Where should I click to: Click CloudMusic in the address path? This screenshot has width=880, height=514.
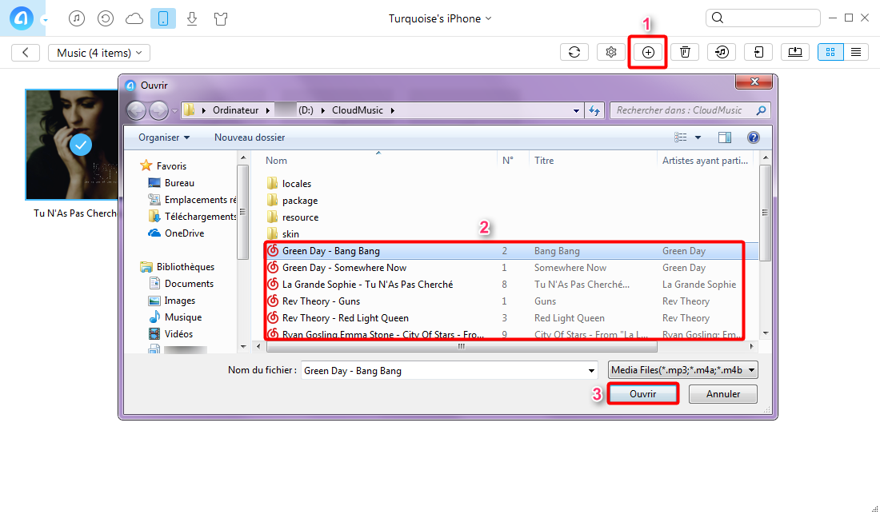click(x=358, y=110)
